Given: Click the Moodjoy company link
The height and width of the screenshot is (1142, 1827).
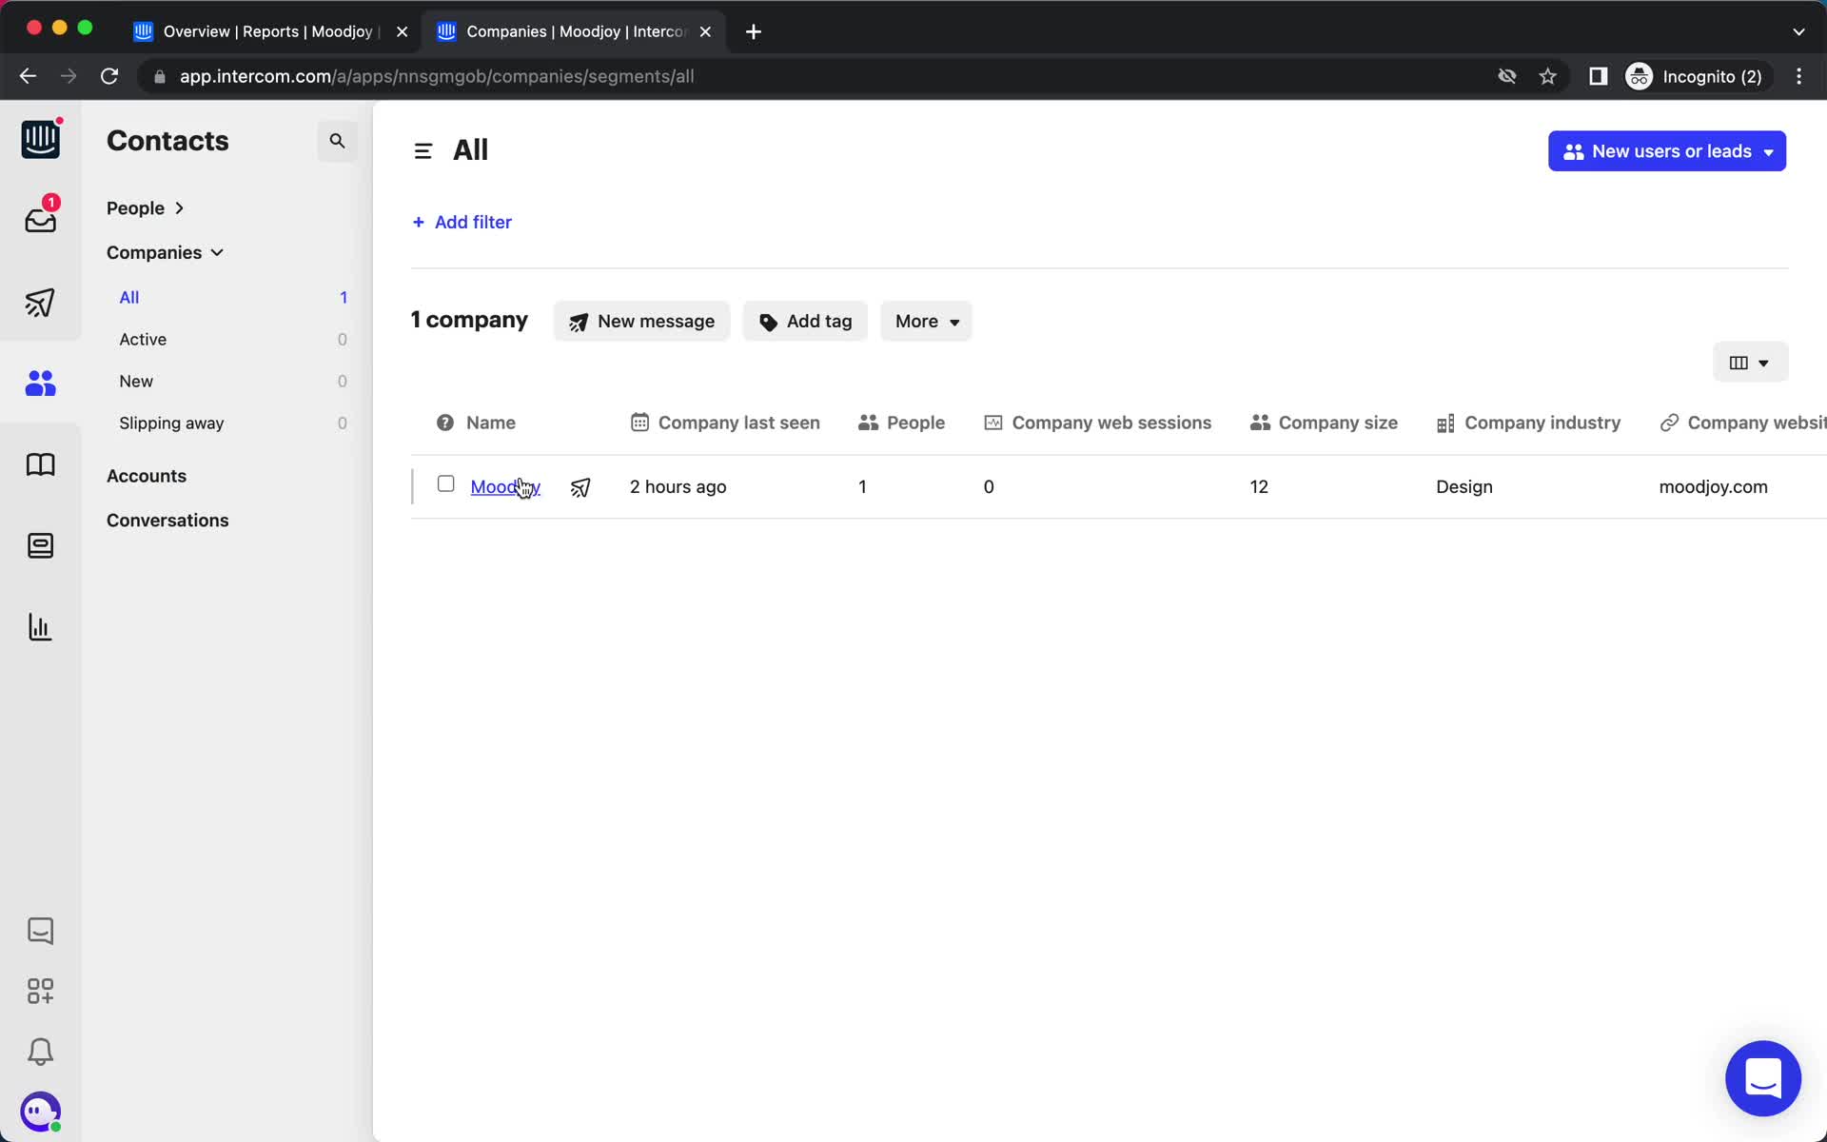Looking at the screenshot, I should point(503,485).
